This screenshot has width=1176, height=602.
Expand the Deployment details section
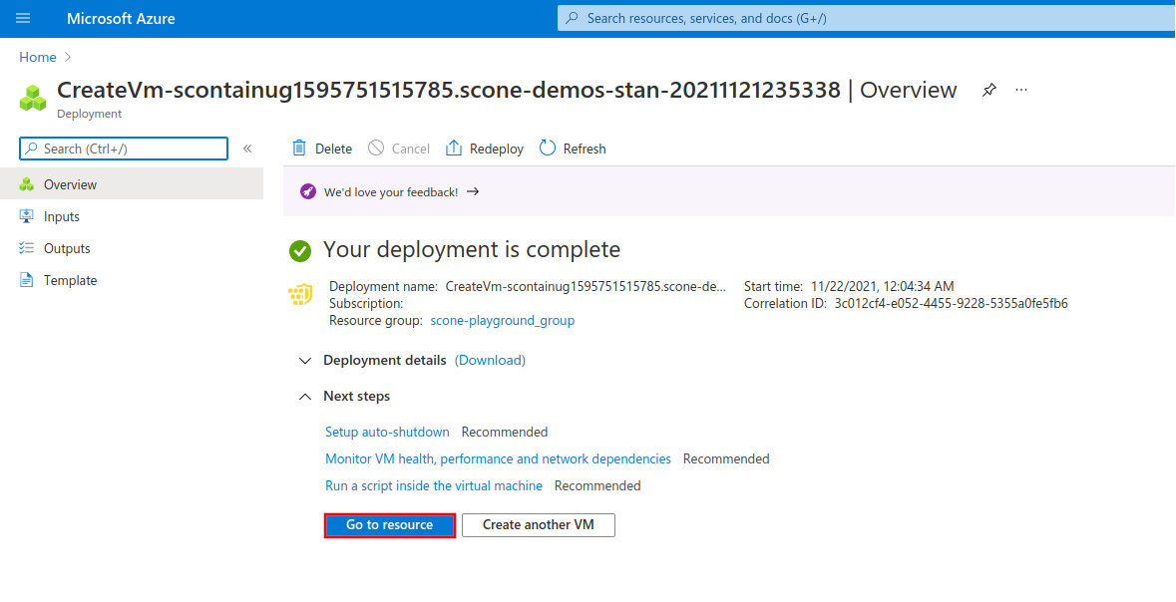[305, 360]
